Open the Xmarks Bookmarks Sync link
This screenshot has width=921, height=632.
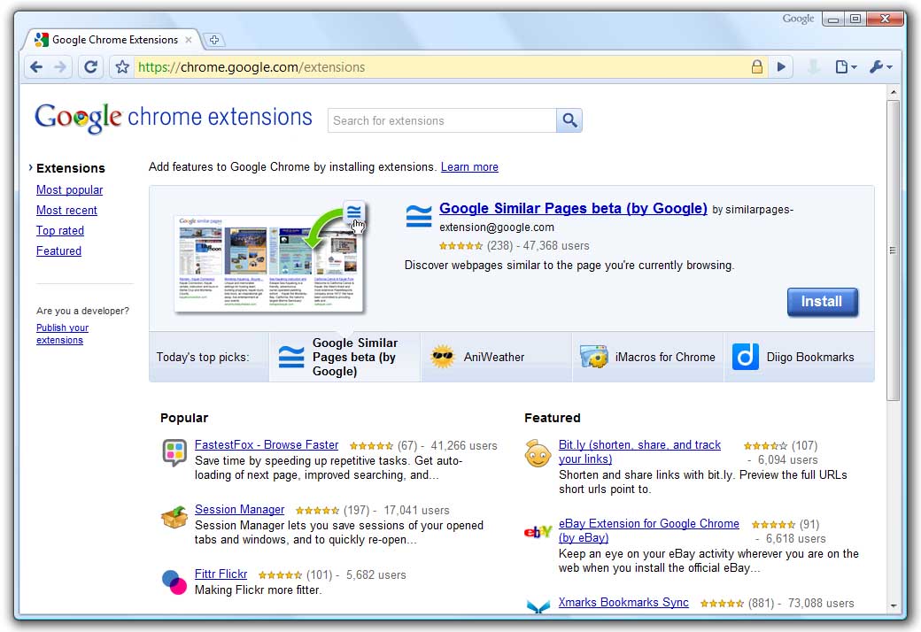[623, 602]
